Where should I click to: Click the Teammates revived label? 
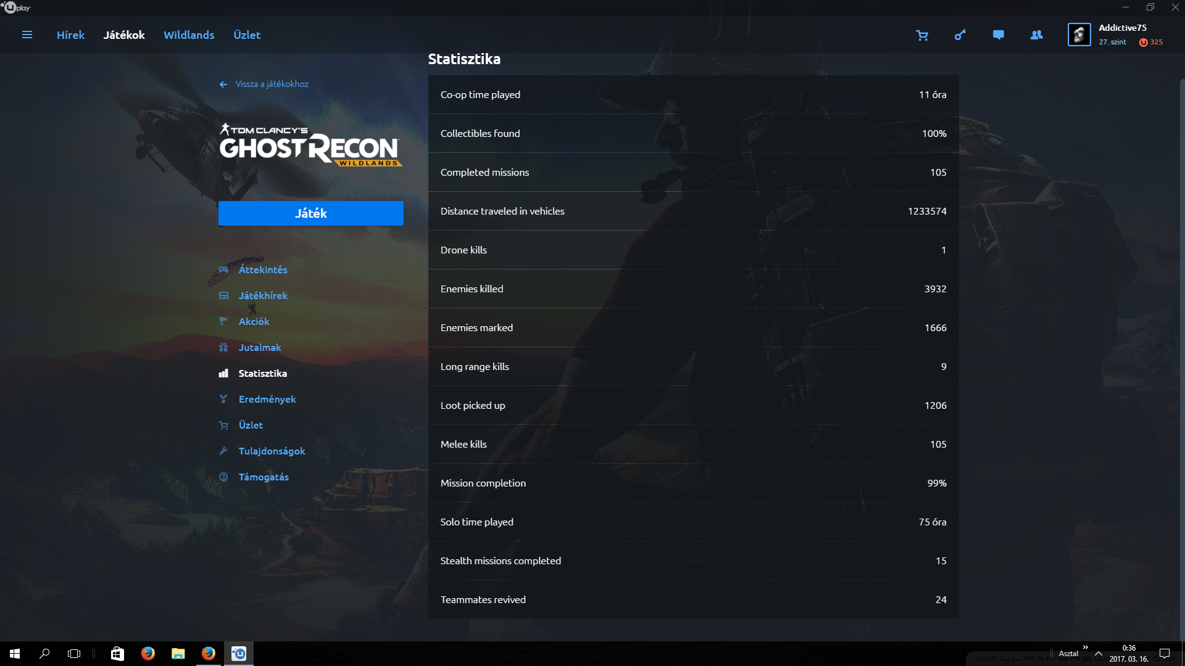click(x=483, y=599)
